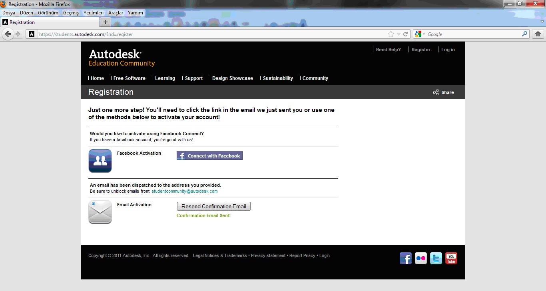Open the Twitter bird icon in footer
Viewport: 546px width, 291px height.
(436, 258)
